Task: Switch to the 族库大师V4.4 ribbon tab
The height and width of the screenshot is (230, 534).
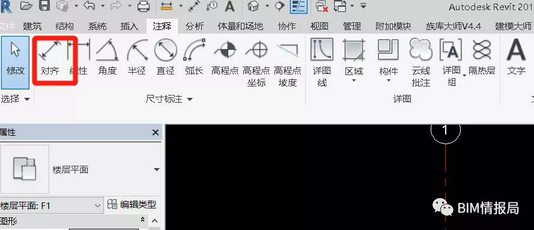Action: click(454, 26)
